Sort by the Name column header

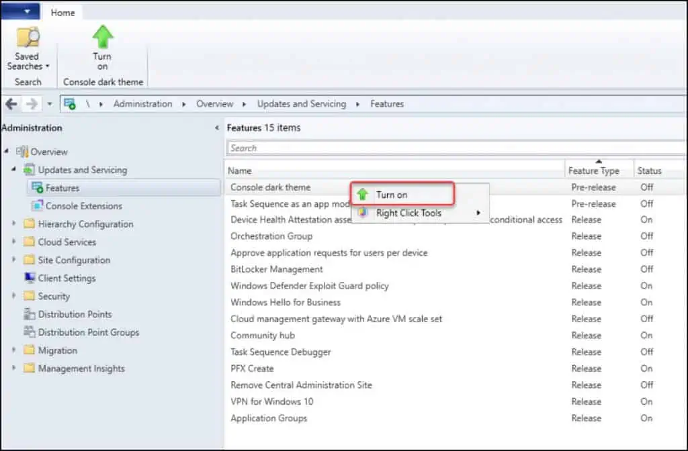tap(394, 170)
